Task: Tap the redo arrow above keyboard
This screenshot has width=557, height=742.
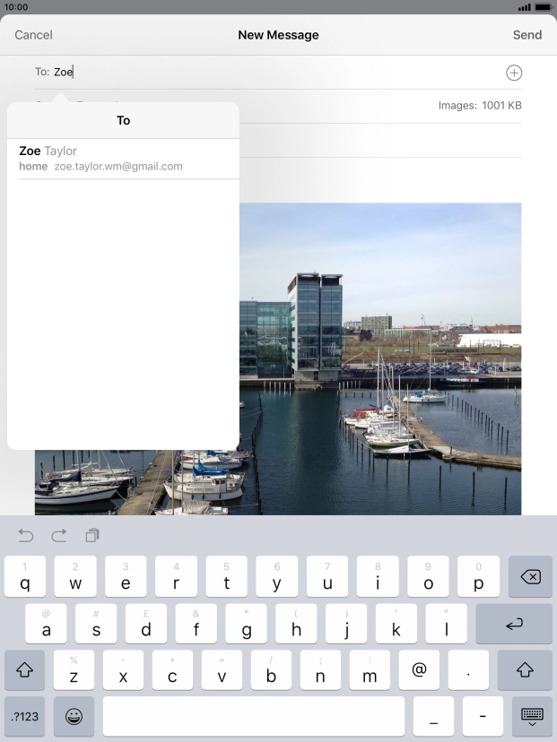Action: pos(59,536)
